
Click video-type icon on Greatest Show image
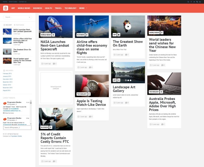[119, 35]
